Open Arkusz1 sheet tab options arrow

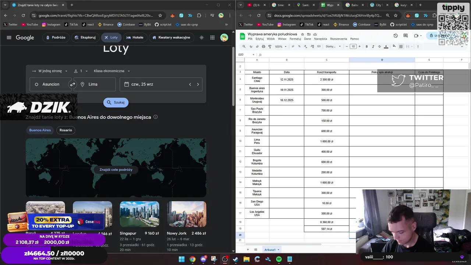coord(279,250)
